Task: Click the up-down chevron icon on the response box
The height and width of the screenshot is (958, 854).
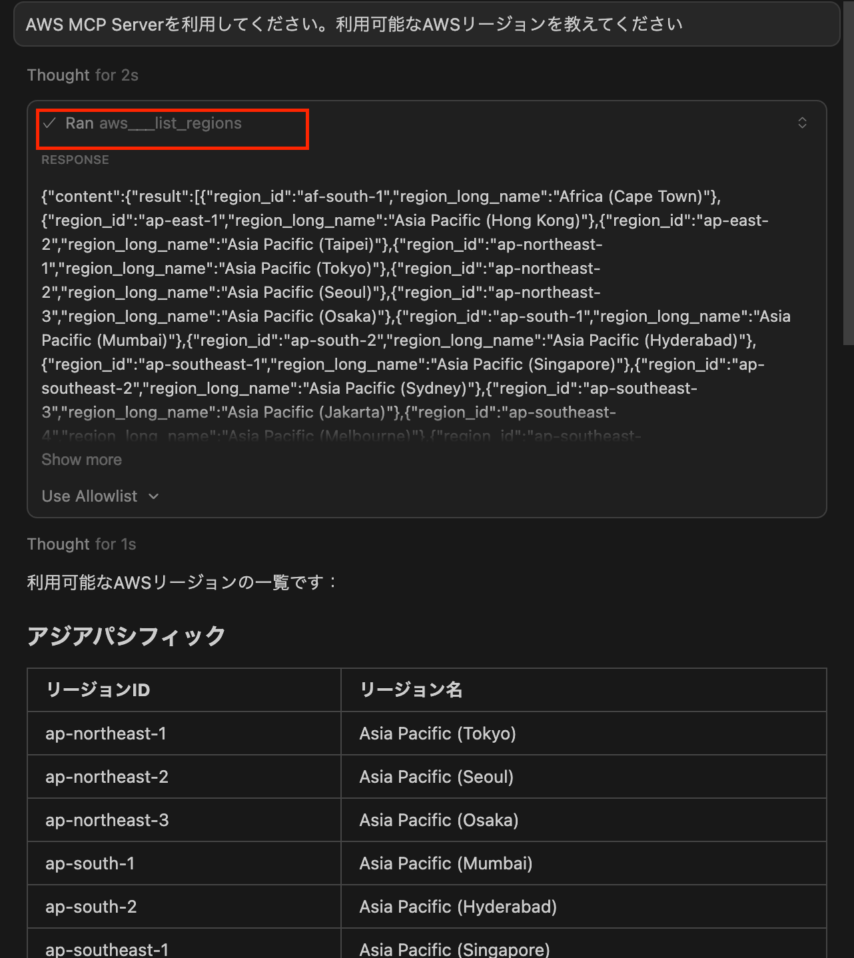Action: pos(802,123)
